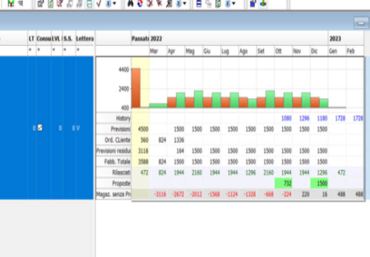Select the Passato column header
Viewport: 370px width, 257px height.
tap(140, 39)
